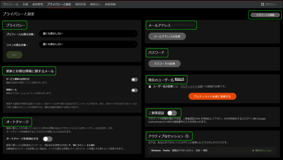Select プライバシーと設定 tab
This screenshot has height=160, width=283.
click(59, 4)
